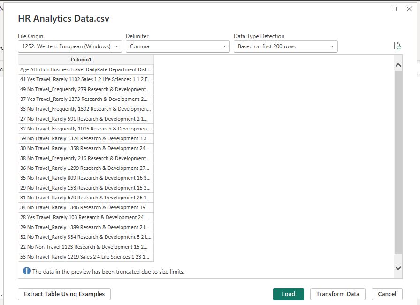This screenshot has height=305, width=420.
Task: Cancel the CSV import
Action: 387,294
